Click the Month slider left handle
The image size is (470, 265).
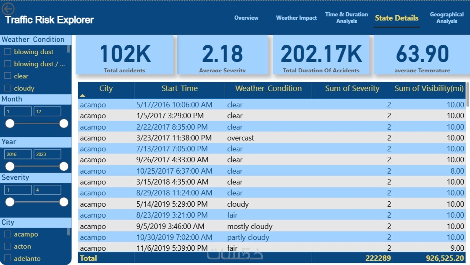click(10, 123)
